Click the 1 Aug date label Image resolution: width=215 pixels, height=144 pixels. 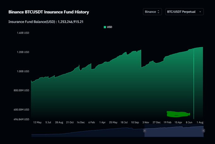[200, 122]
